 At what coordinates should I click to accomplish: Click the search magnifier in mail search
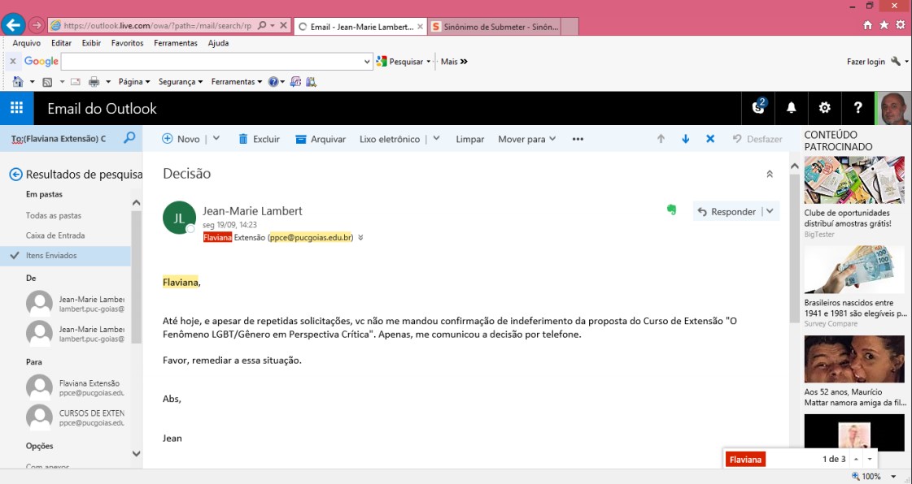point(129,139)
